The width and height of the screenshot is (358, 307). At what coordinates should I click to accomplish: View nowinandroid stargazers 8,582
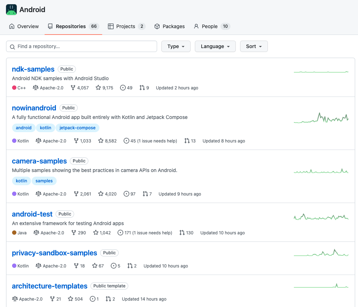click(x=107, y=141)
